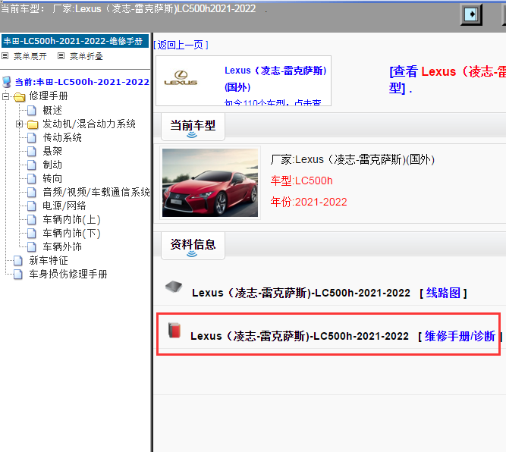
Task: Select 电源/网络 in the tree
Action: [64, 206]
